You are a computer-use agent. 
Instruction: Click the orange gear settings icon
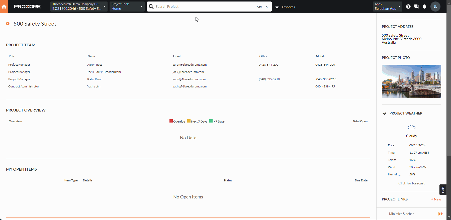(8, 24)
